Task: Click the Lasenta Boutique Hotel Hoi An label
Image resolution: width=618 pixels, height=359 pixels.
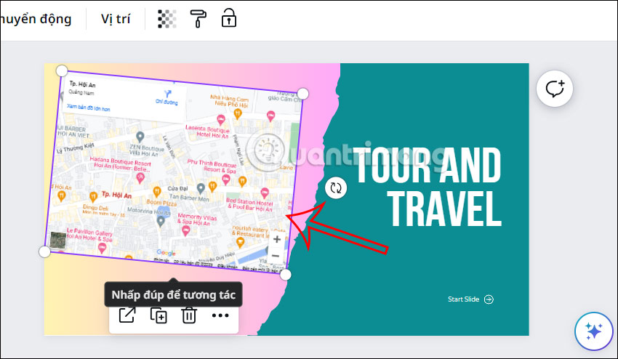Action: tap(208, 132)
